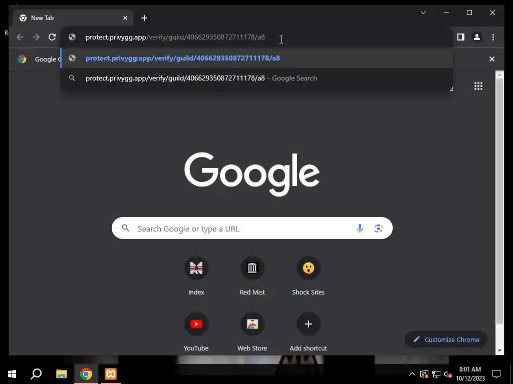Image resolution: width=513 pixels, height=384 pixels.
Task: Open the notification center icon
Action: coord(496,374)
